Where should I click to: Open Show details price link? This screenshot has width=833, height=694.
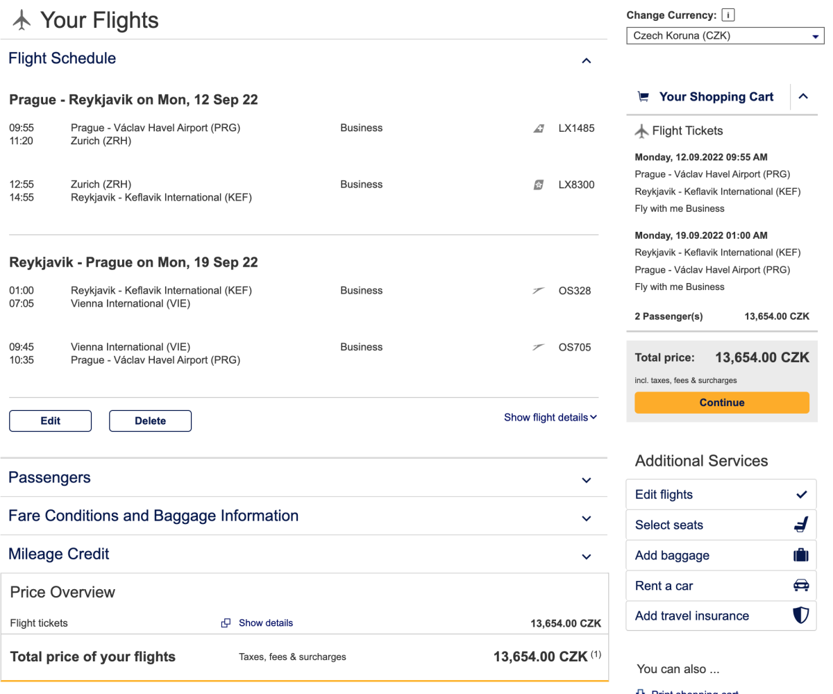pyautogui.click(x=265, y=623)
